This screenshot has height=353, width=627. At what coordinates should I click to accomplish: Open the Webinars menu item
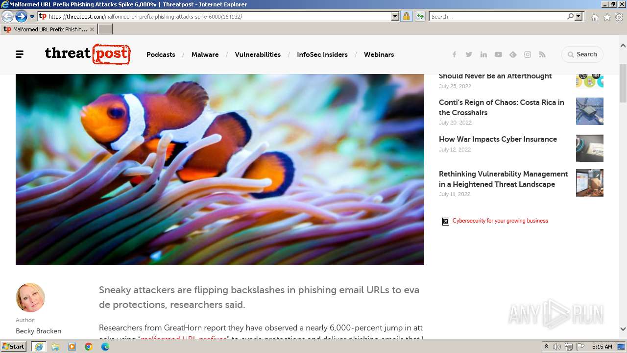[x=379, y=54]
